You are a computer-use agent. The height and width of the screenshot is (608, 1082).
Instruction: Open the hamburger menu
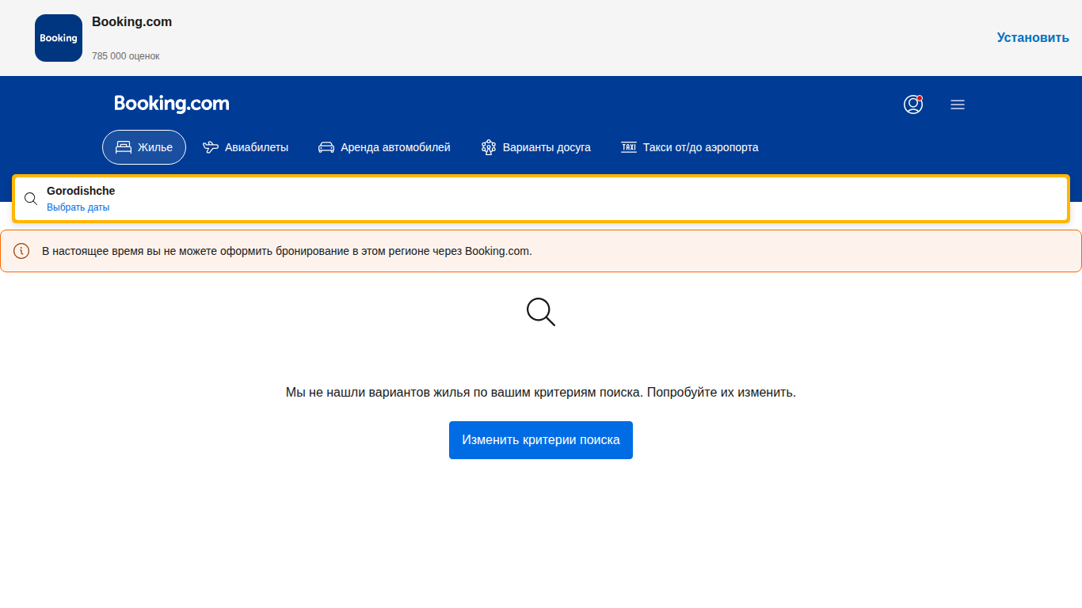[x=958, y=104]
